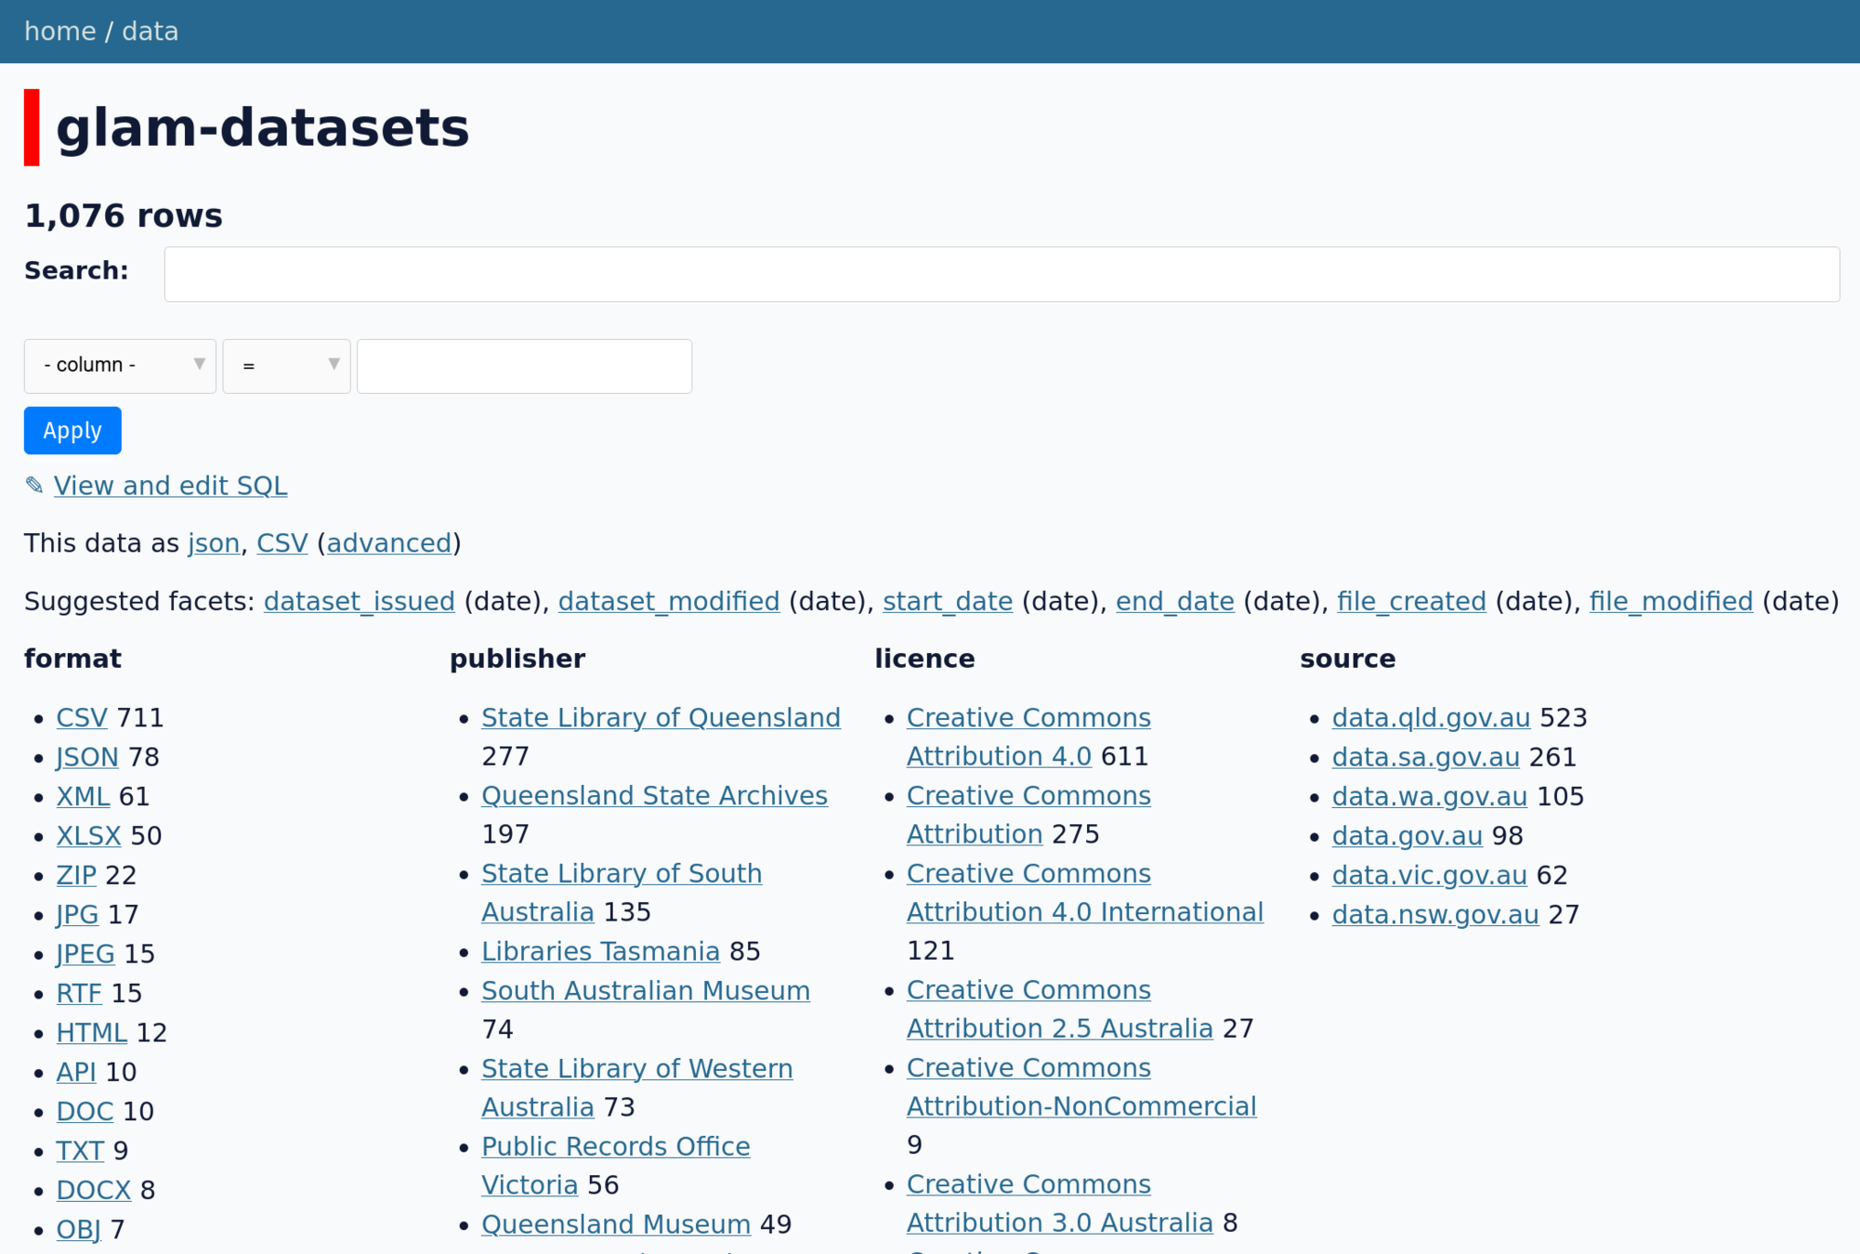This screenshot has height=1254, width=1860.
Task: Click the pencil icon beside View and edit SQL
Action: (x=34, y=486)
